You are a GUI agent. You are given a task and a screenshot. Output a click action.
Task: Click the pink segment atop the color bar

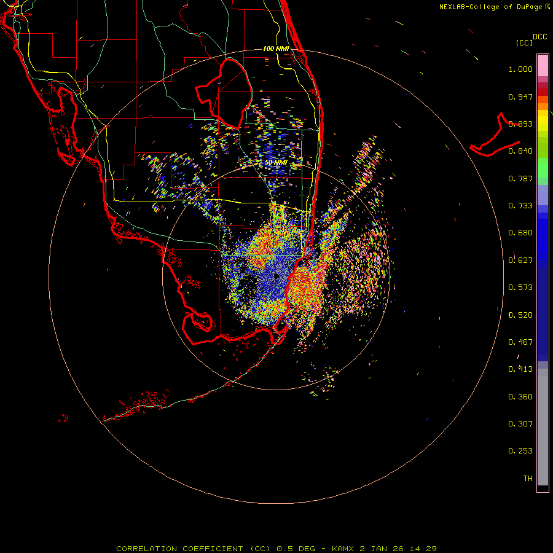[543, 66]
